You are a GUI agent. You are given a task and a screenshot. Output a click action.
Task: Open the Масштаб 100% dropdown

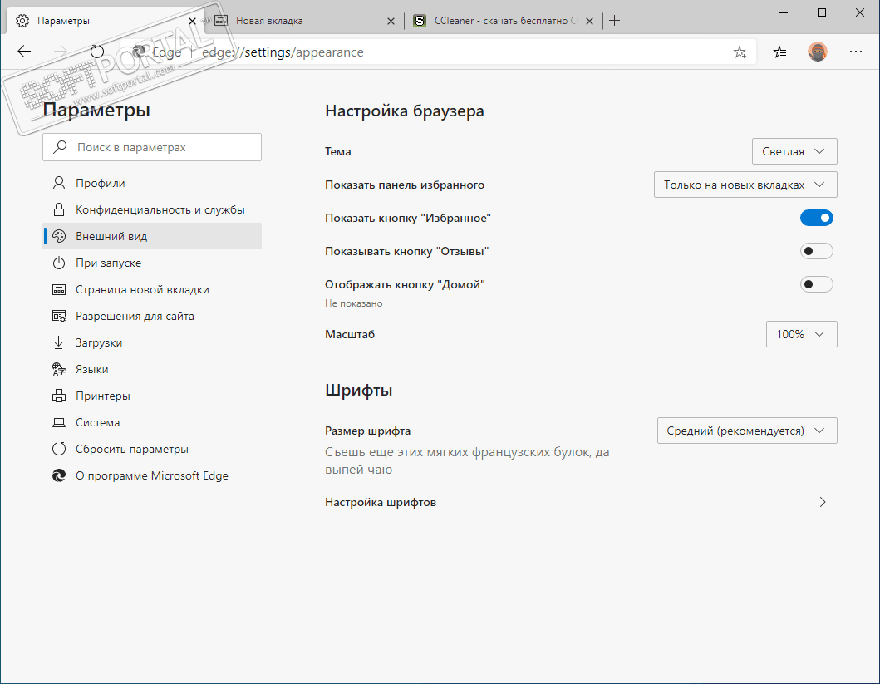pyautogui.click(x=801, y=334)
